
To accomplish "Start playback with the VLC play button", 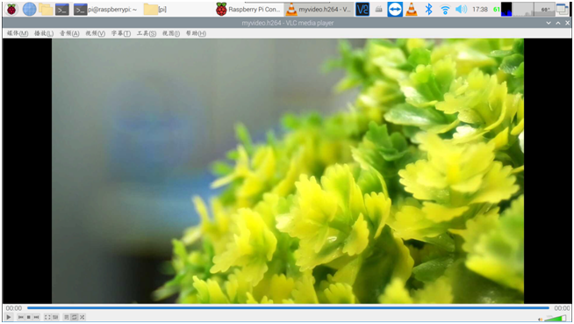I will pos(9,317).
